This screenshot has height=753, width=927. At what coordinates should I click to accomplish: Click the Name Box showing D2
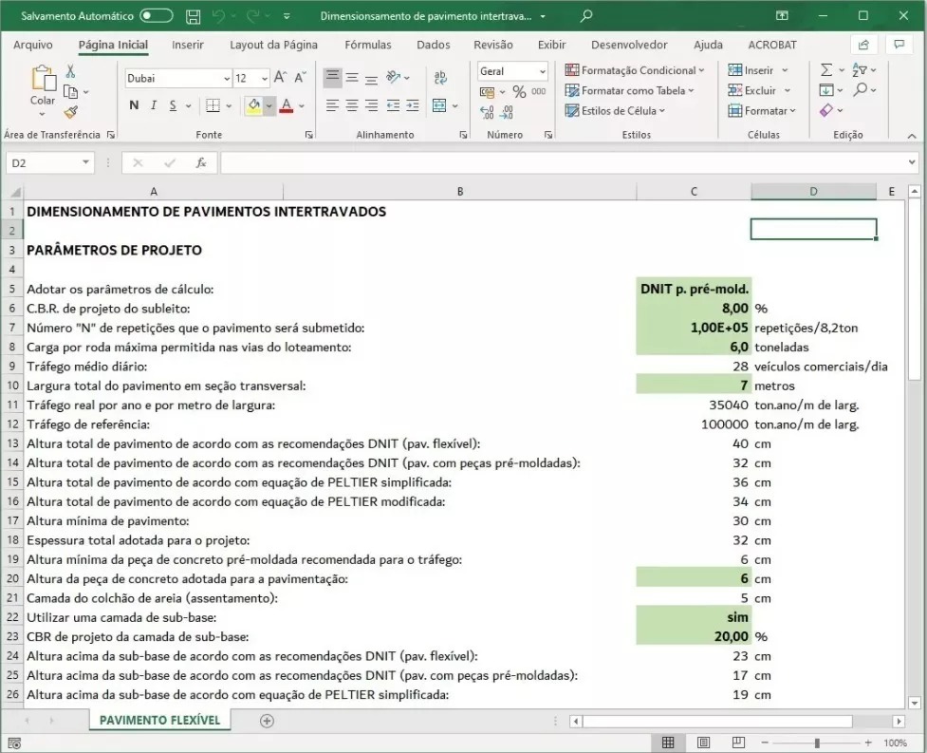tap(45, 161)
